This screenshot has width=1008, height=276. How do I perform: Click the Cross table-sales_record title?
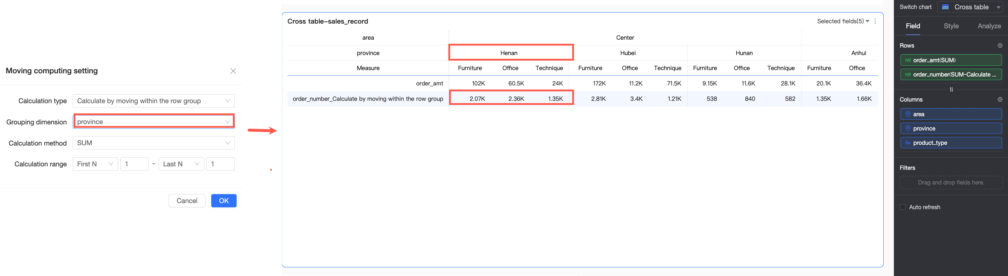328,21
